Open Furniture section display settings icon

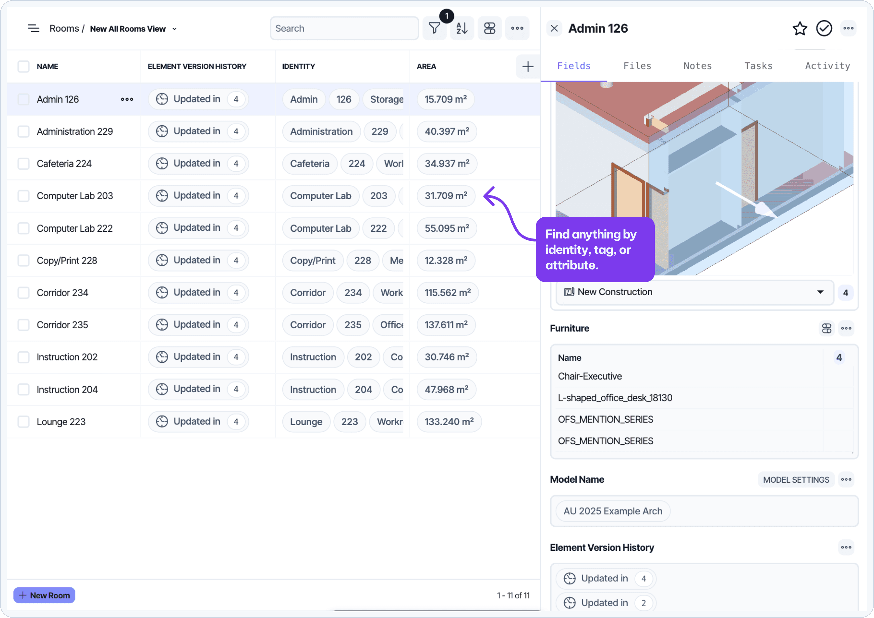(x=826, y=328)
